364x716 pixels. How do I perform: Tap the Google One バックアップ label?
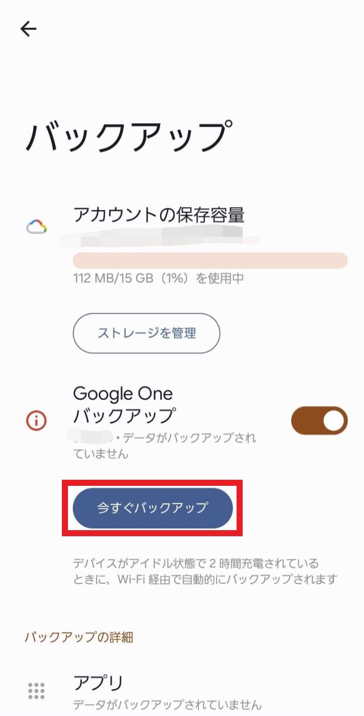pos(124,404)
